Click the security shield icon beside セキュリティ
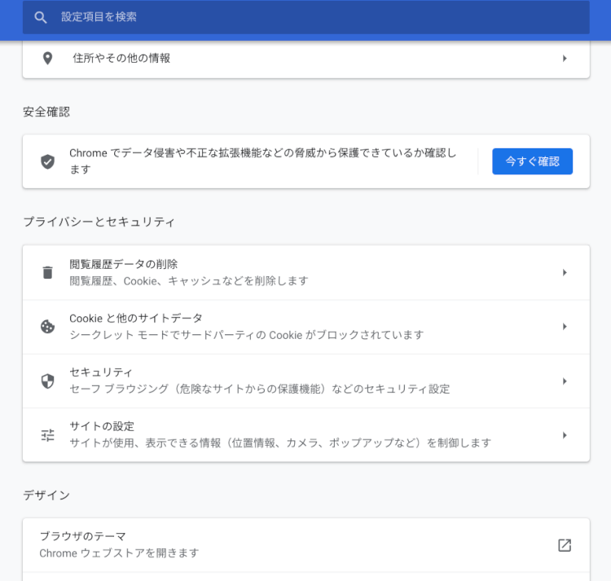The image size is (611, 581). (47, 381)
